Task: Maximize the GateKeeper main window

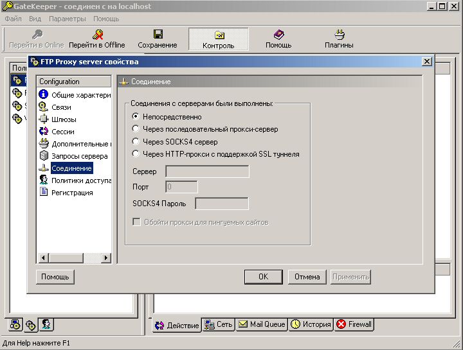Action: coord(442,6)
